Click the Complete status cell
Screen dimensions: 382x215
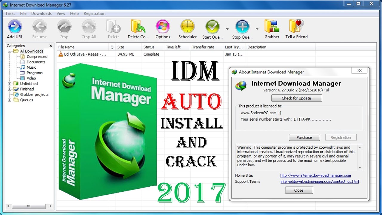[151, 54]
